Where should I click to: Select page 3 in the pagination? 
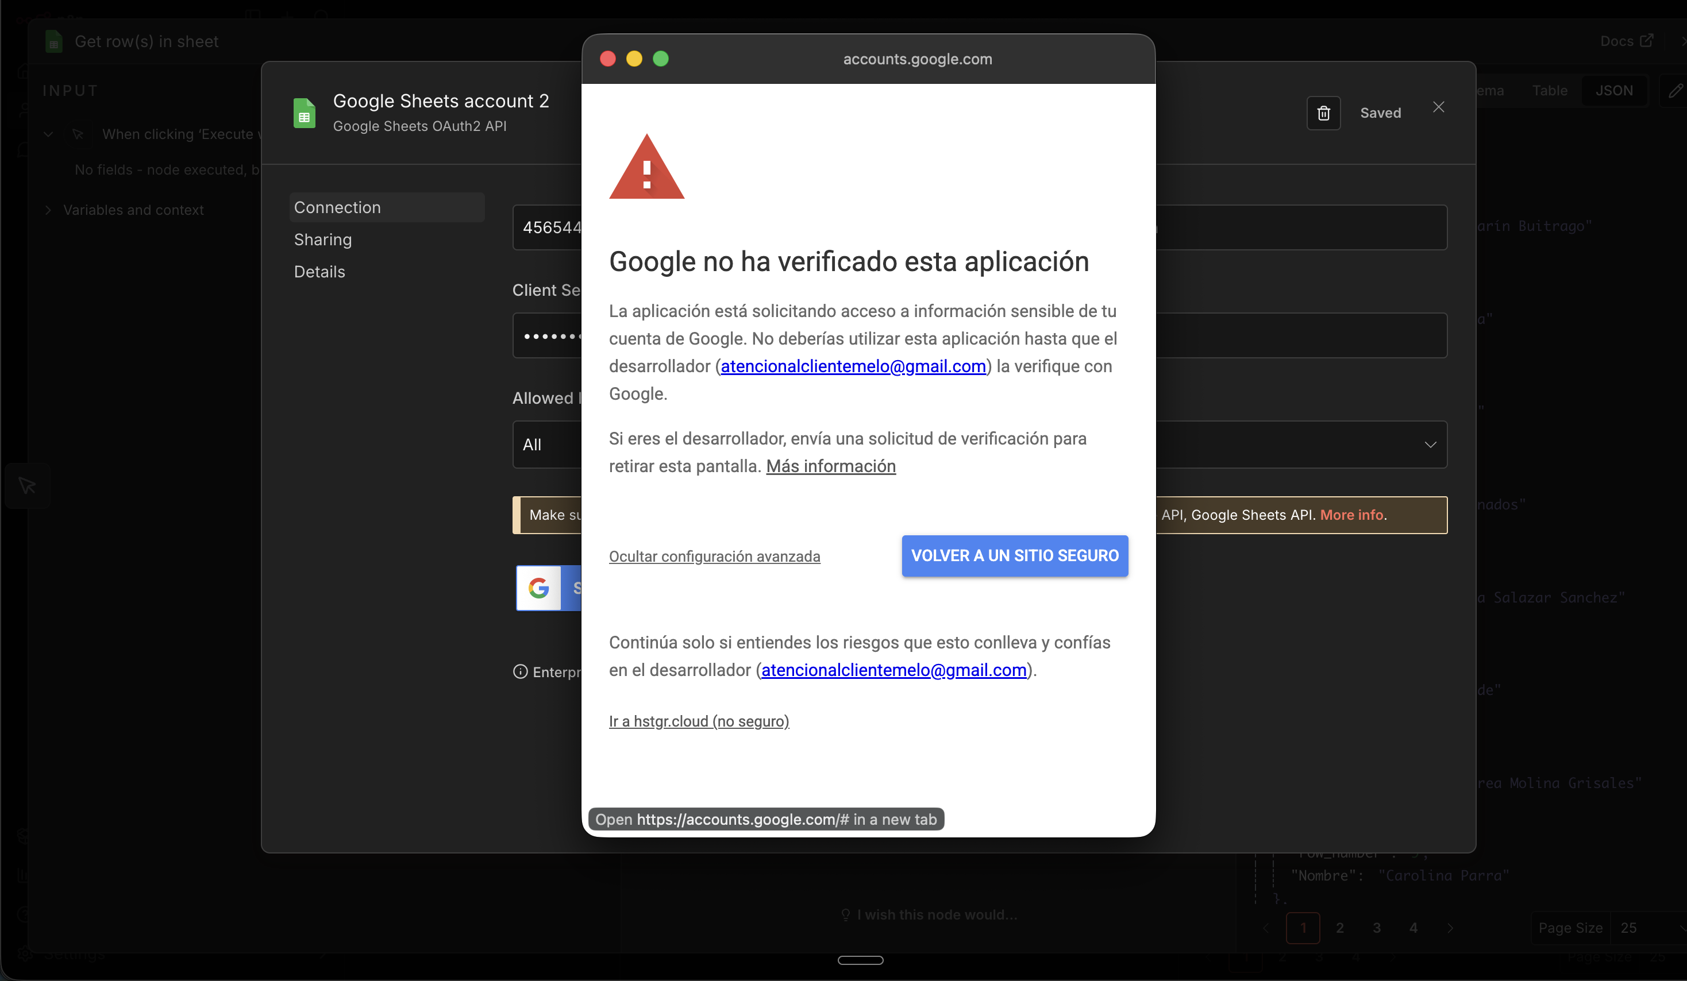(1377, 928)
